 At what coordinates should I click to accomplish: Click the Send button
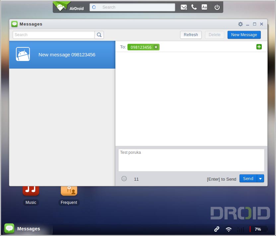tap(248, 179)
